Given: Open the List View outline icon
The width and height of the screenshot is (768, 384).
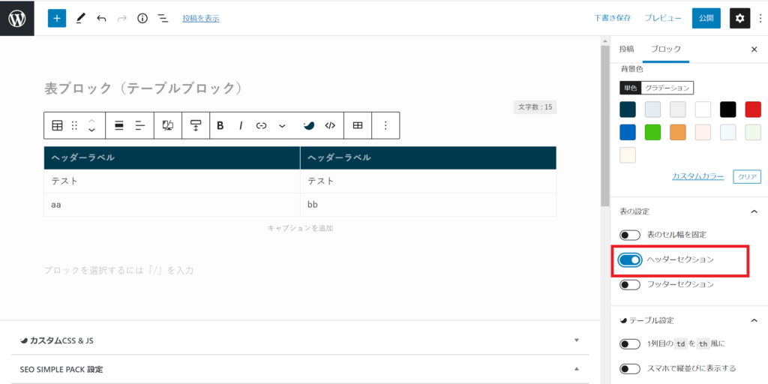Looking at the screenshot, I should coord(163,19).
